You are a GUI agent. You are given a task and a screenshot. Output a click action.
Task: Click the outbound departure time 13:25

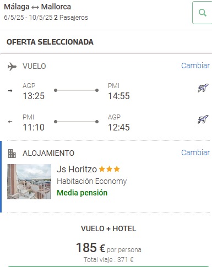click(34, 96)
